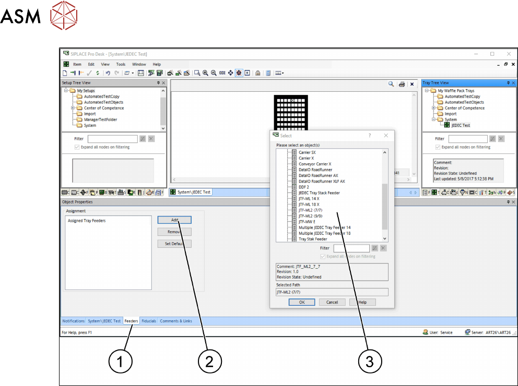Clear the filter in the Select dialog
The image size is (518, 386).
(383, 248)
